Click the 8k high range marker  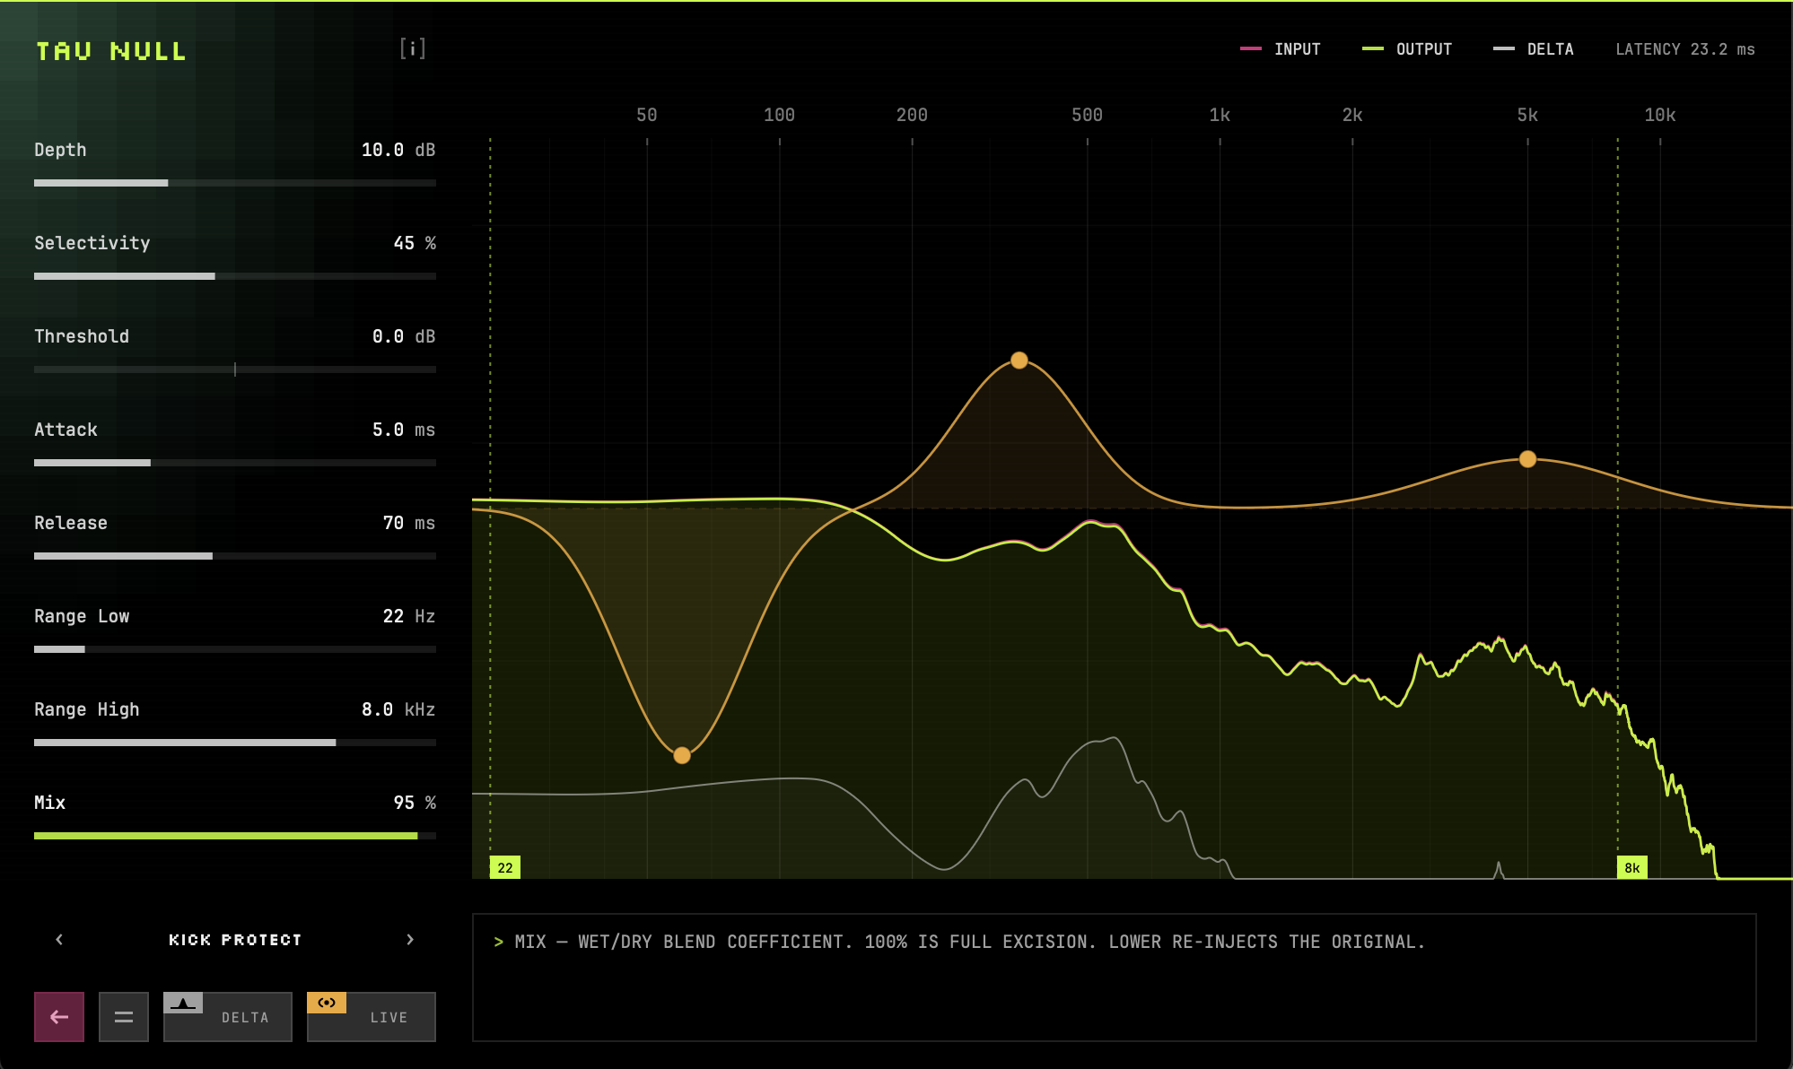tap(1632, 867)
